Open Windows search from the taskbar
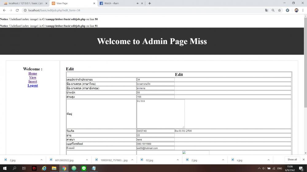The width and height of the screenshot is (307, 172). (x=14, y=168)
